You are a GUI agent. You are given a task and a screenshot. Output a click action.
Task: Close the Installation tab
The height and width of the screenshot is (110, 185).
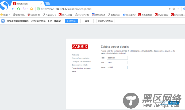click(x=41, y=4)
